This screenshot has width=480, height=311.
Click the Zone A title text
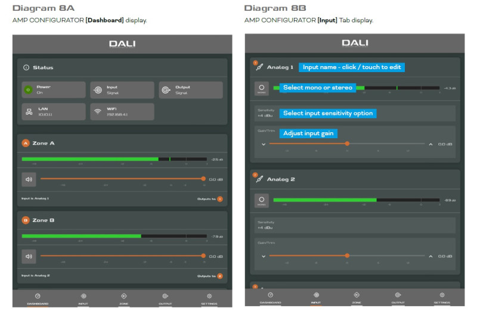[x=44, y=143]
